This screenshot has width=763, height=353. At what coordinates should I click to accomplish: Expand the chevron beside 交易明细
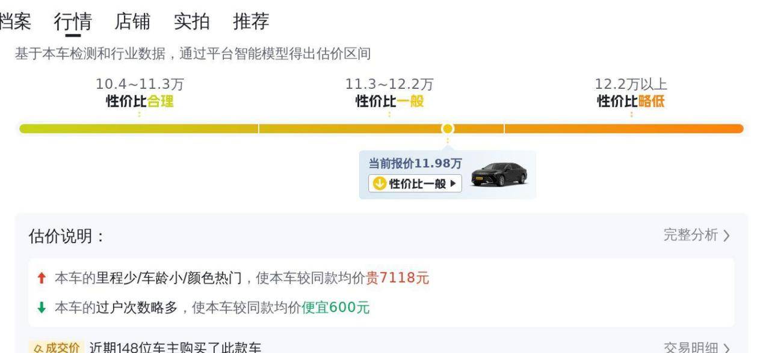coord(726,348)
